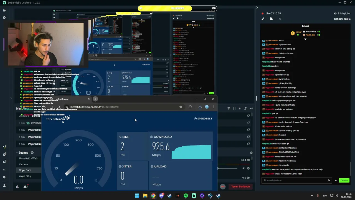The height and width of the screenshot is (200, 355).
Task: Filter the recent events feed
Action: 229,109
